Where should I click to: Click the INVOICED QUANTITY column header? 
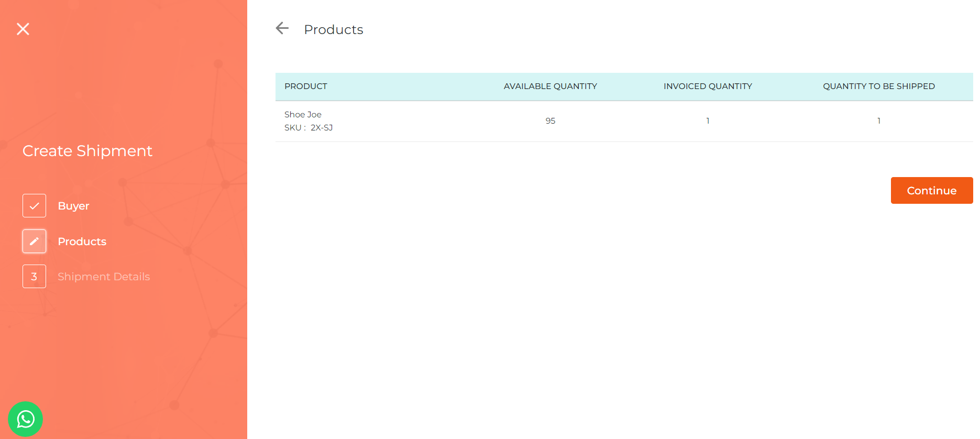coord(708,86)
